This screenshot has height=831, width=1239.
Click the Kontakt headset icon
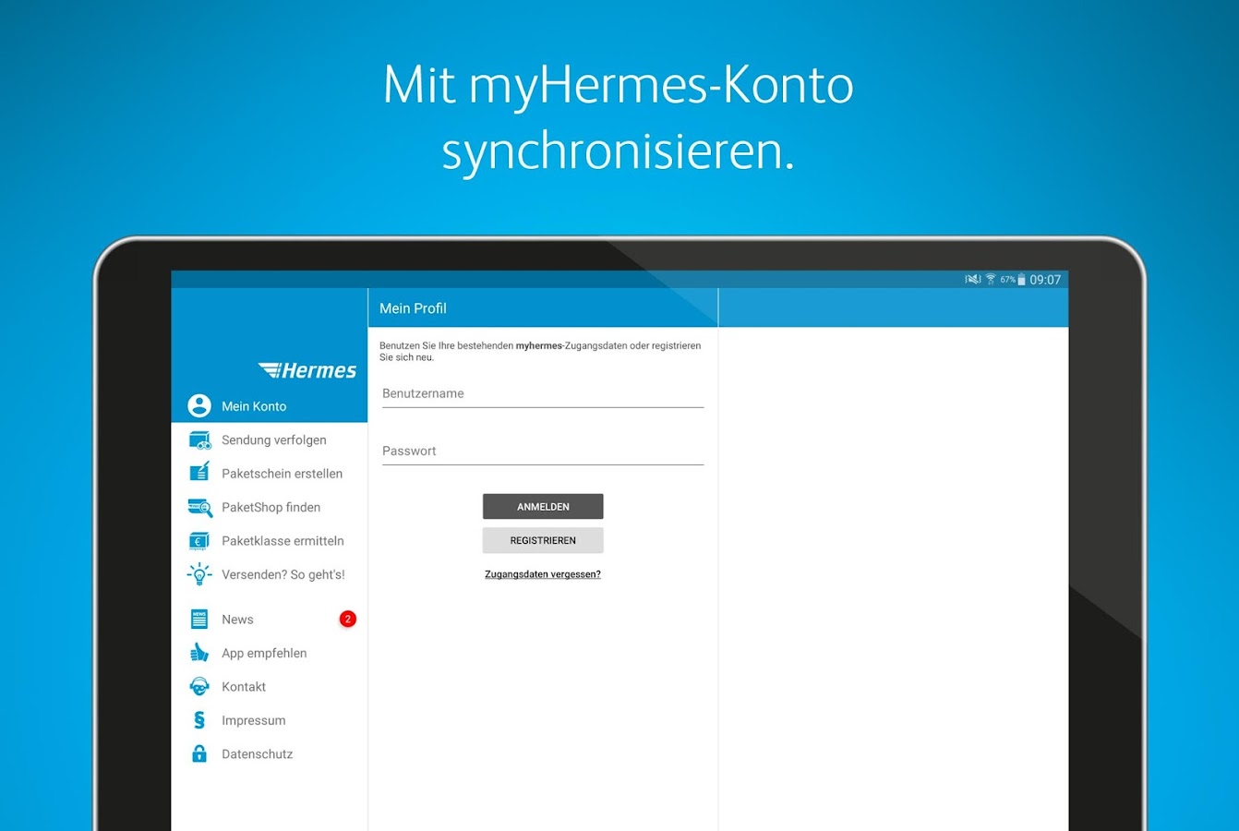point(199,686)
